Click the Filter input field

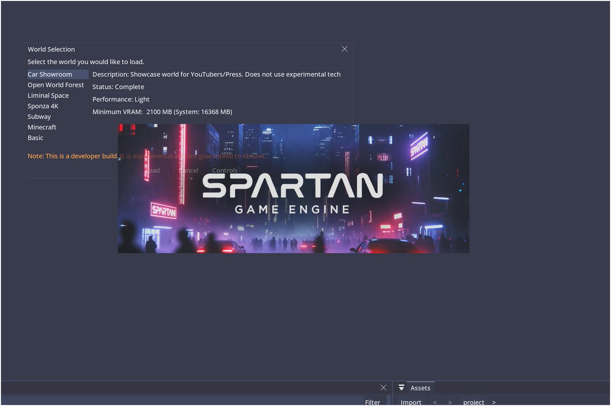373,402
